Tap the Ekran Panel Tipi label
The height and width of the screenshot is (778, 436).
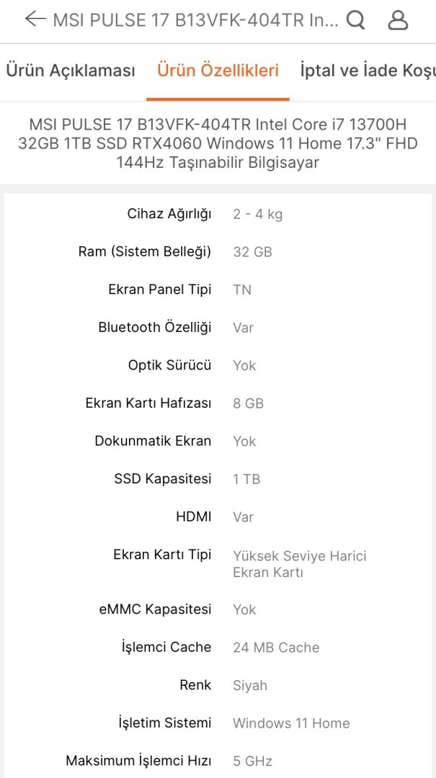[160, 290]
